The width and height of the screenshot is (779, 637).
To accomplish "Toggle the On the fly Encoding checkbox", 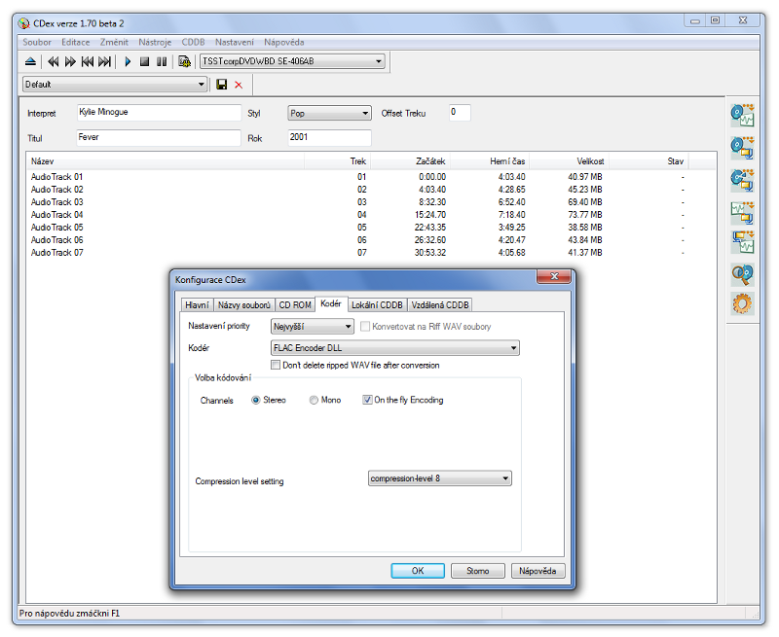I will [367, 400].
